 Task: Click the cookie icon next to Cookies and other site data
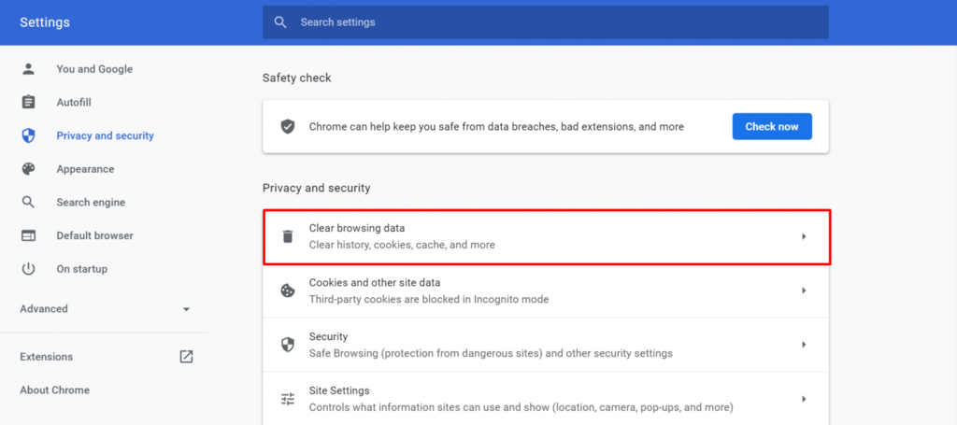point(288,290)
